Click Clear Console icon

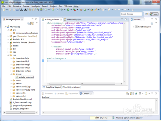coord(128,94)
